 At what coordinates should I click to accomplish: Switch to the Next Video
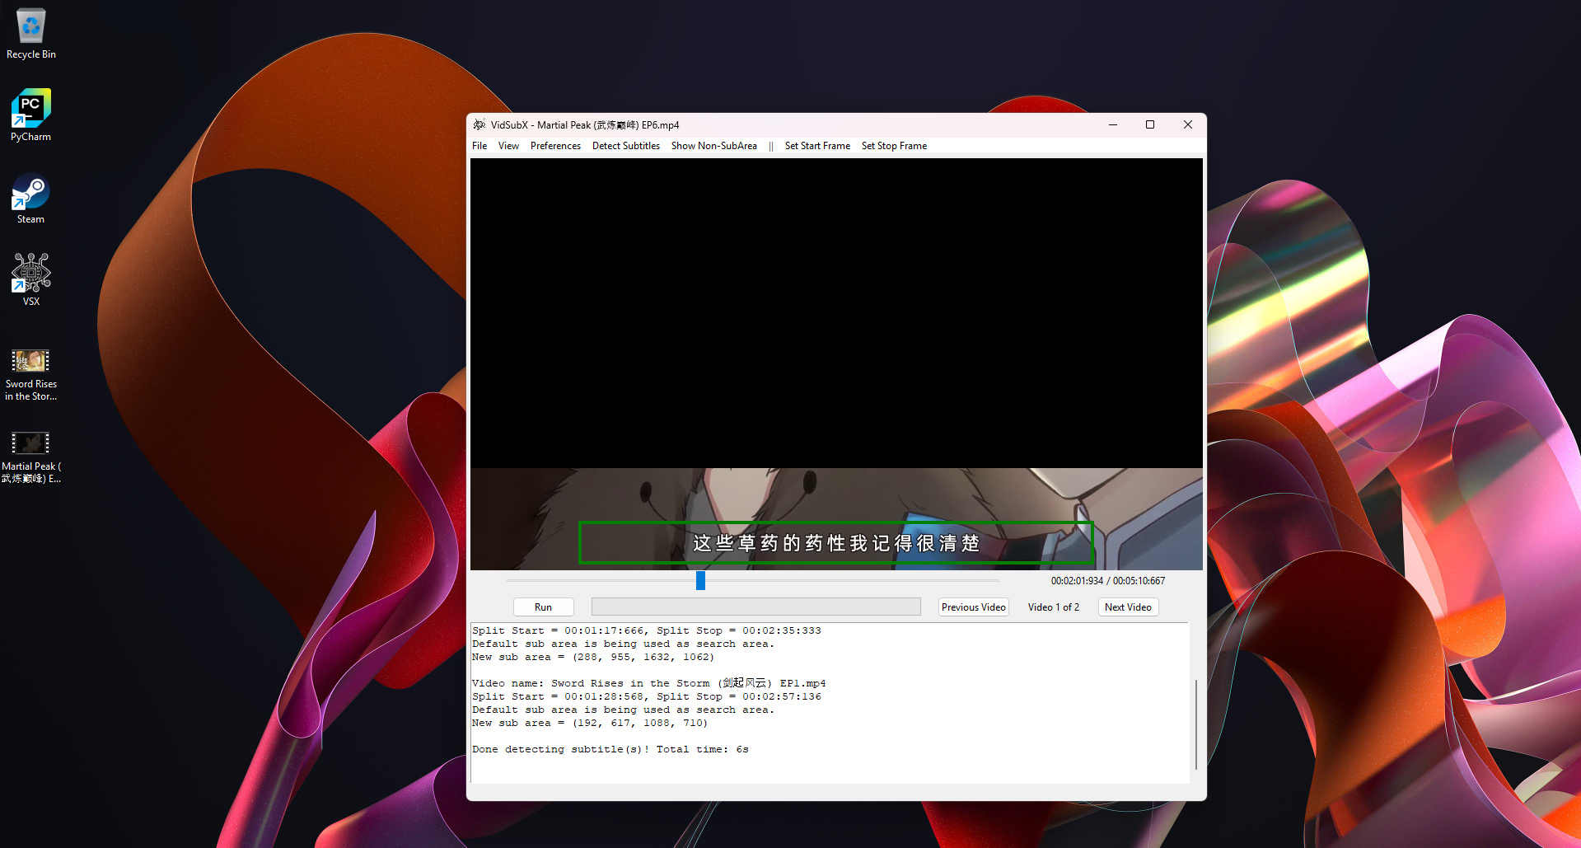pos(1128,607)
